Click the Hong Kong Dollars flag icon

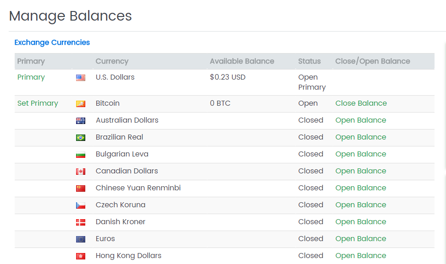tap(81, 256)
